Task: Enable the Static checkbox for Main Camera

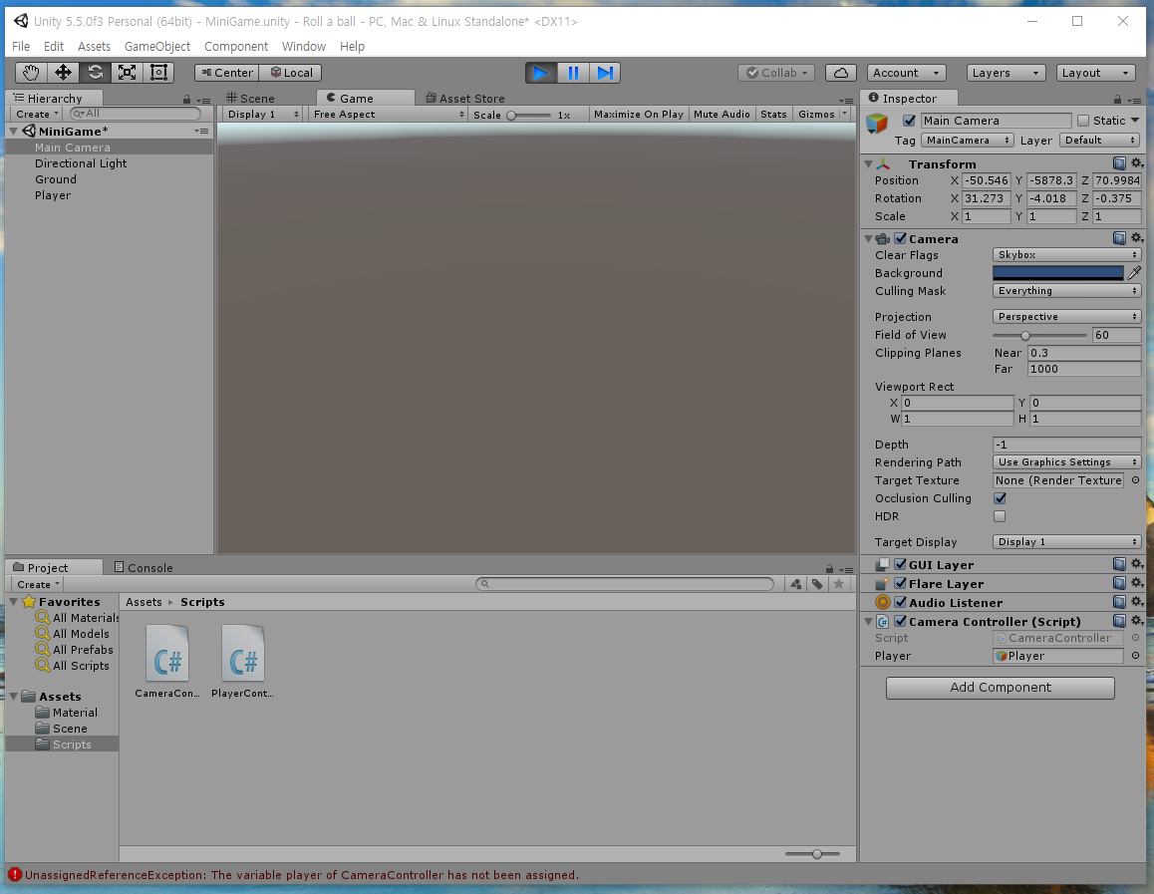Action: (1085, 120)
